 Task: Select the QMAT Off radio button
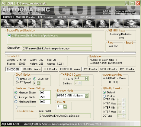[x=35, y=79]
